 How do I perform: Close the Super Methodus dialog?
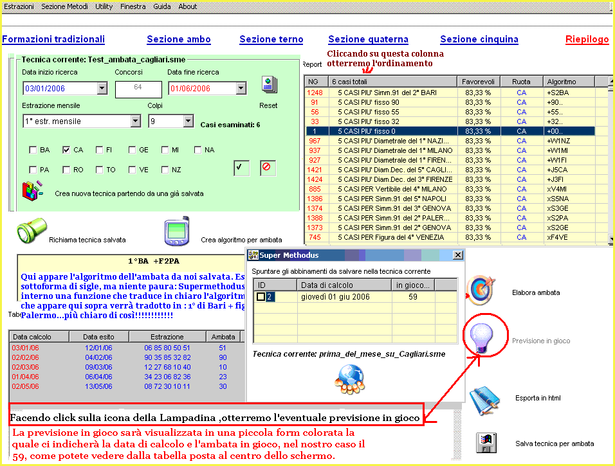pyautogui.click(x=458, y=255)
